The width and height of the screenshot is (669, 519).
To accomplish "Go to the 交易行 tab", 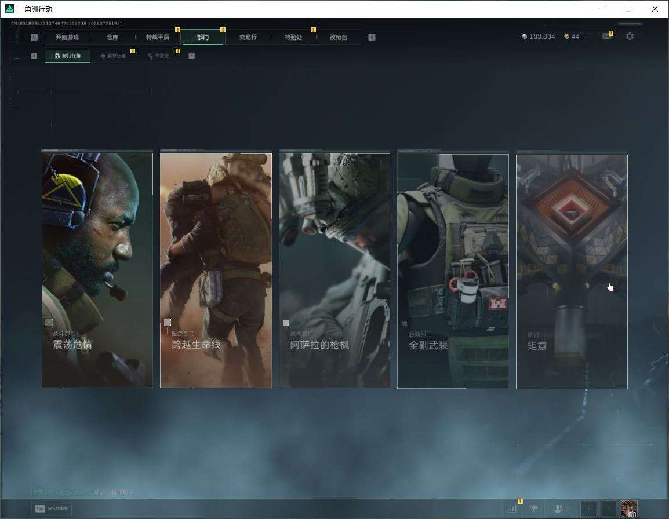I will coord(248,37).
